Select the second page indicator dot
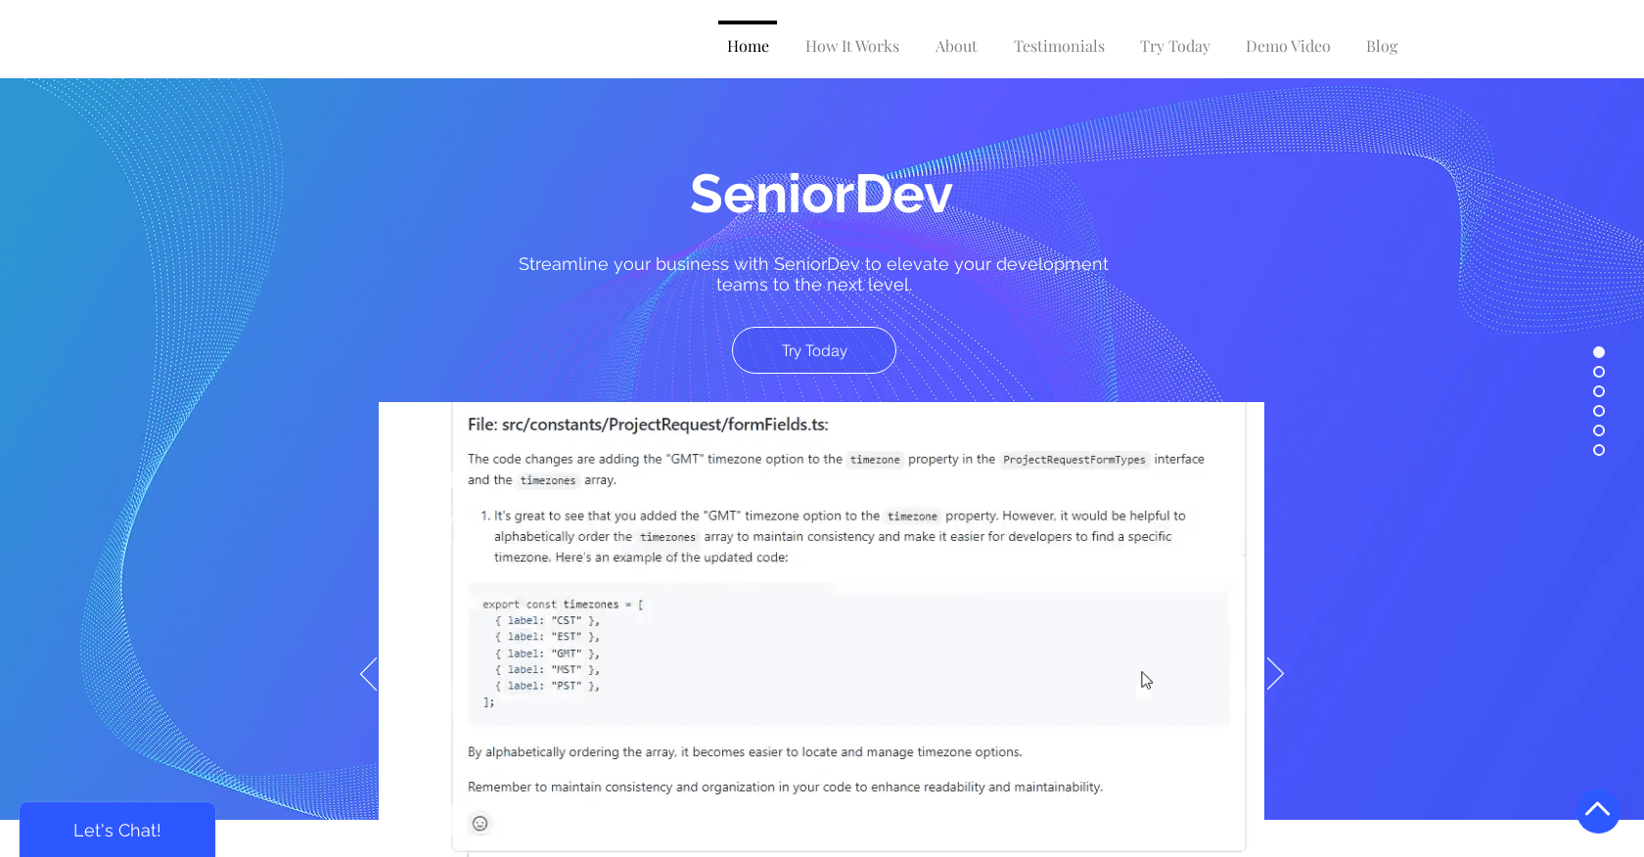The width and height of the screenshot is (1644, 857). point(1599,372)
